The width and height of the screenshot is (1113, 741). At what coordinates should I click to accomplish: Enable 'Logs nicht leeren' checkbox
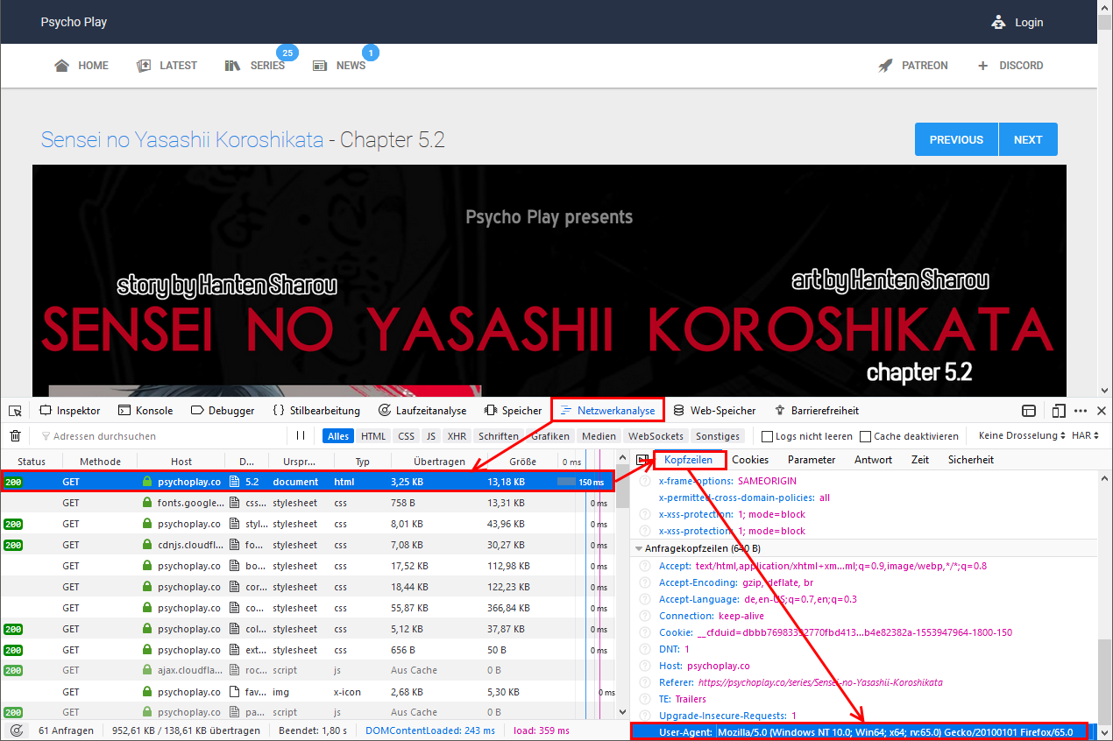pos(767,436)
